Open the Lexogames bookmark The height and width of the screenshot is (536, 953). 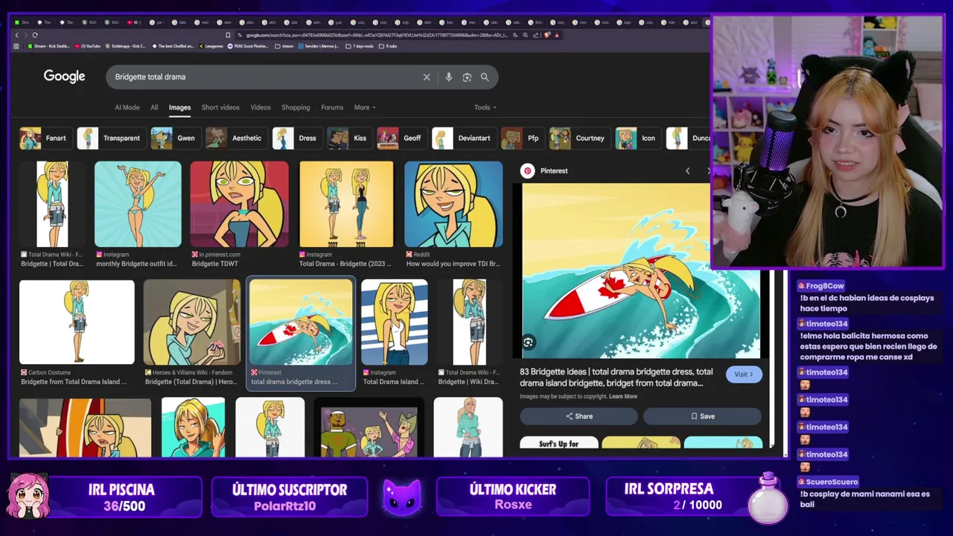pos(211,46)
